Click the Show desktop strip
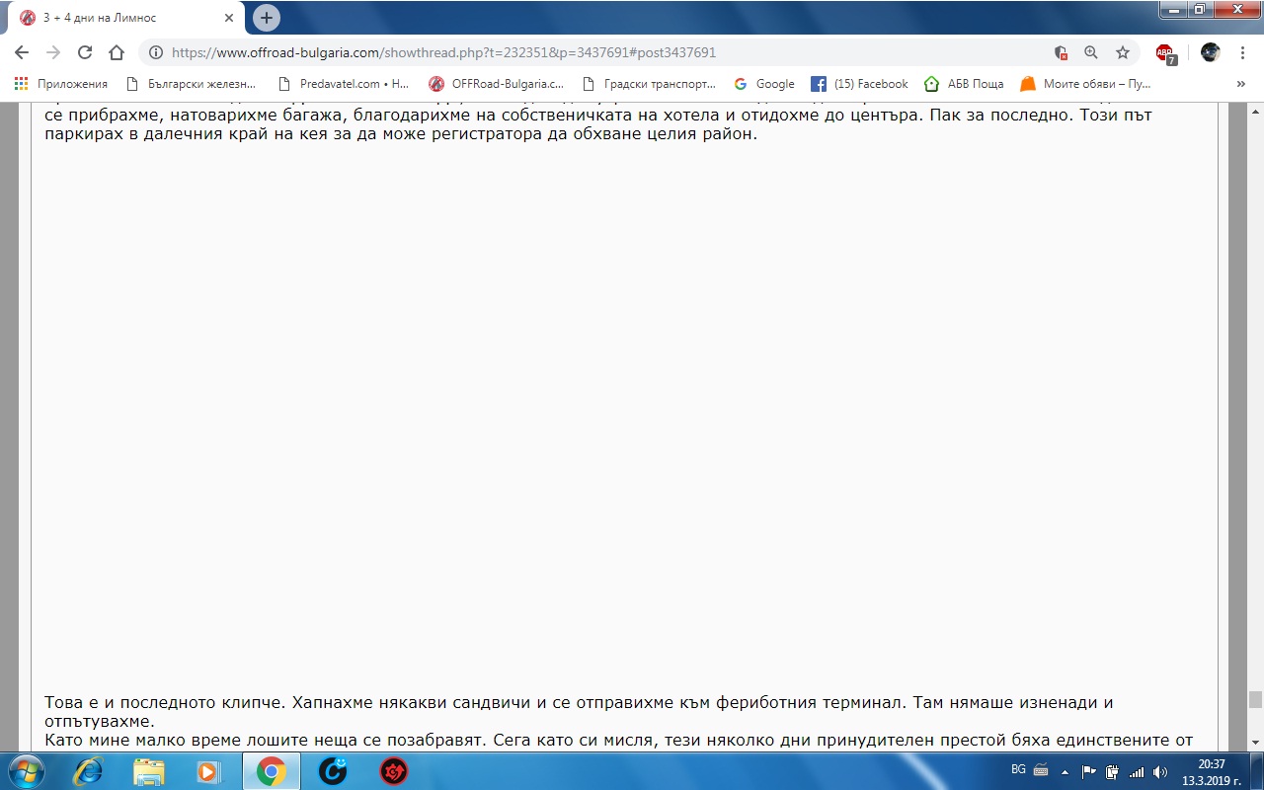The image size is (1264, 790). (x=1257, y=771)
